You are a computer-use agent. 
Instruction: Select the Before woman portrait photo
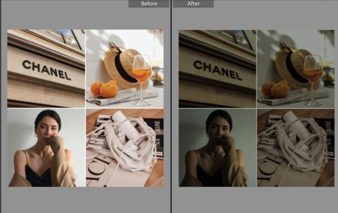coord(46,148)
